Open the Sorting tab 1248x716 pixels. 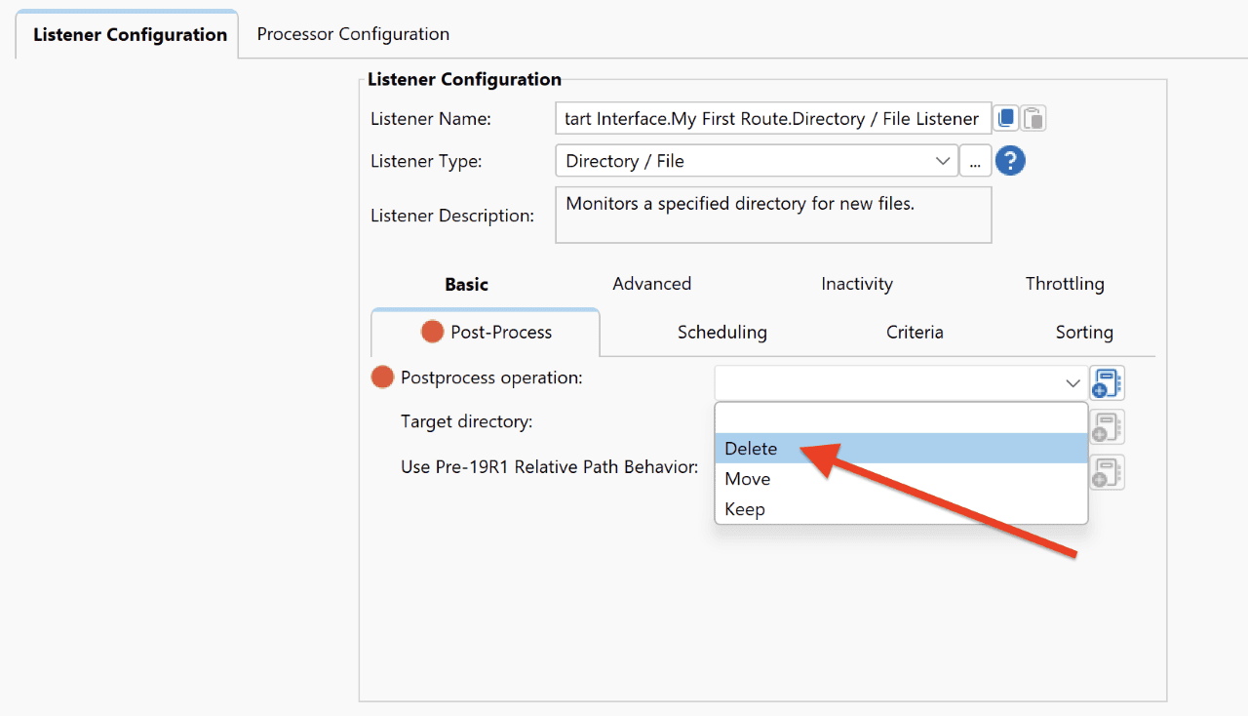pyautogui.click(x=1084, y=333)
